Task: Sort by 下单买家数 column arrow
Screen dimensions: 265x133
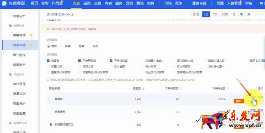Action: (x=181, y=89)
